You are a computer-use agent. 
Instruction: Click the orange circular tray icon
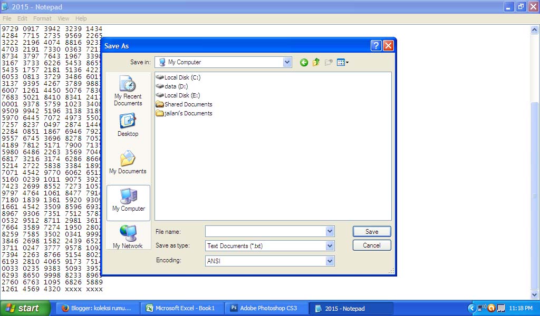(x=491, y=308)
